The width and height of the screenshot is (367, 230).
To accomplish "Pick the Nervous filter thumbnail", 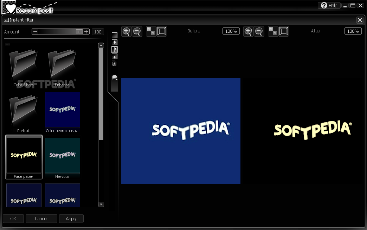I will click(63, 155).
